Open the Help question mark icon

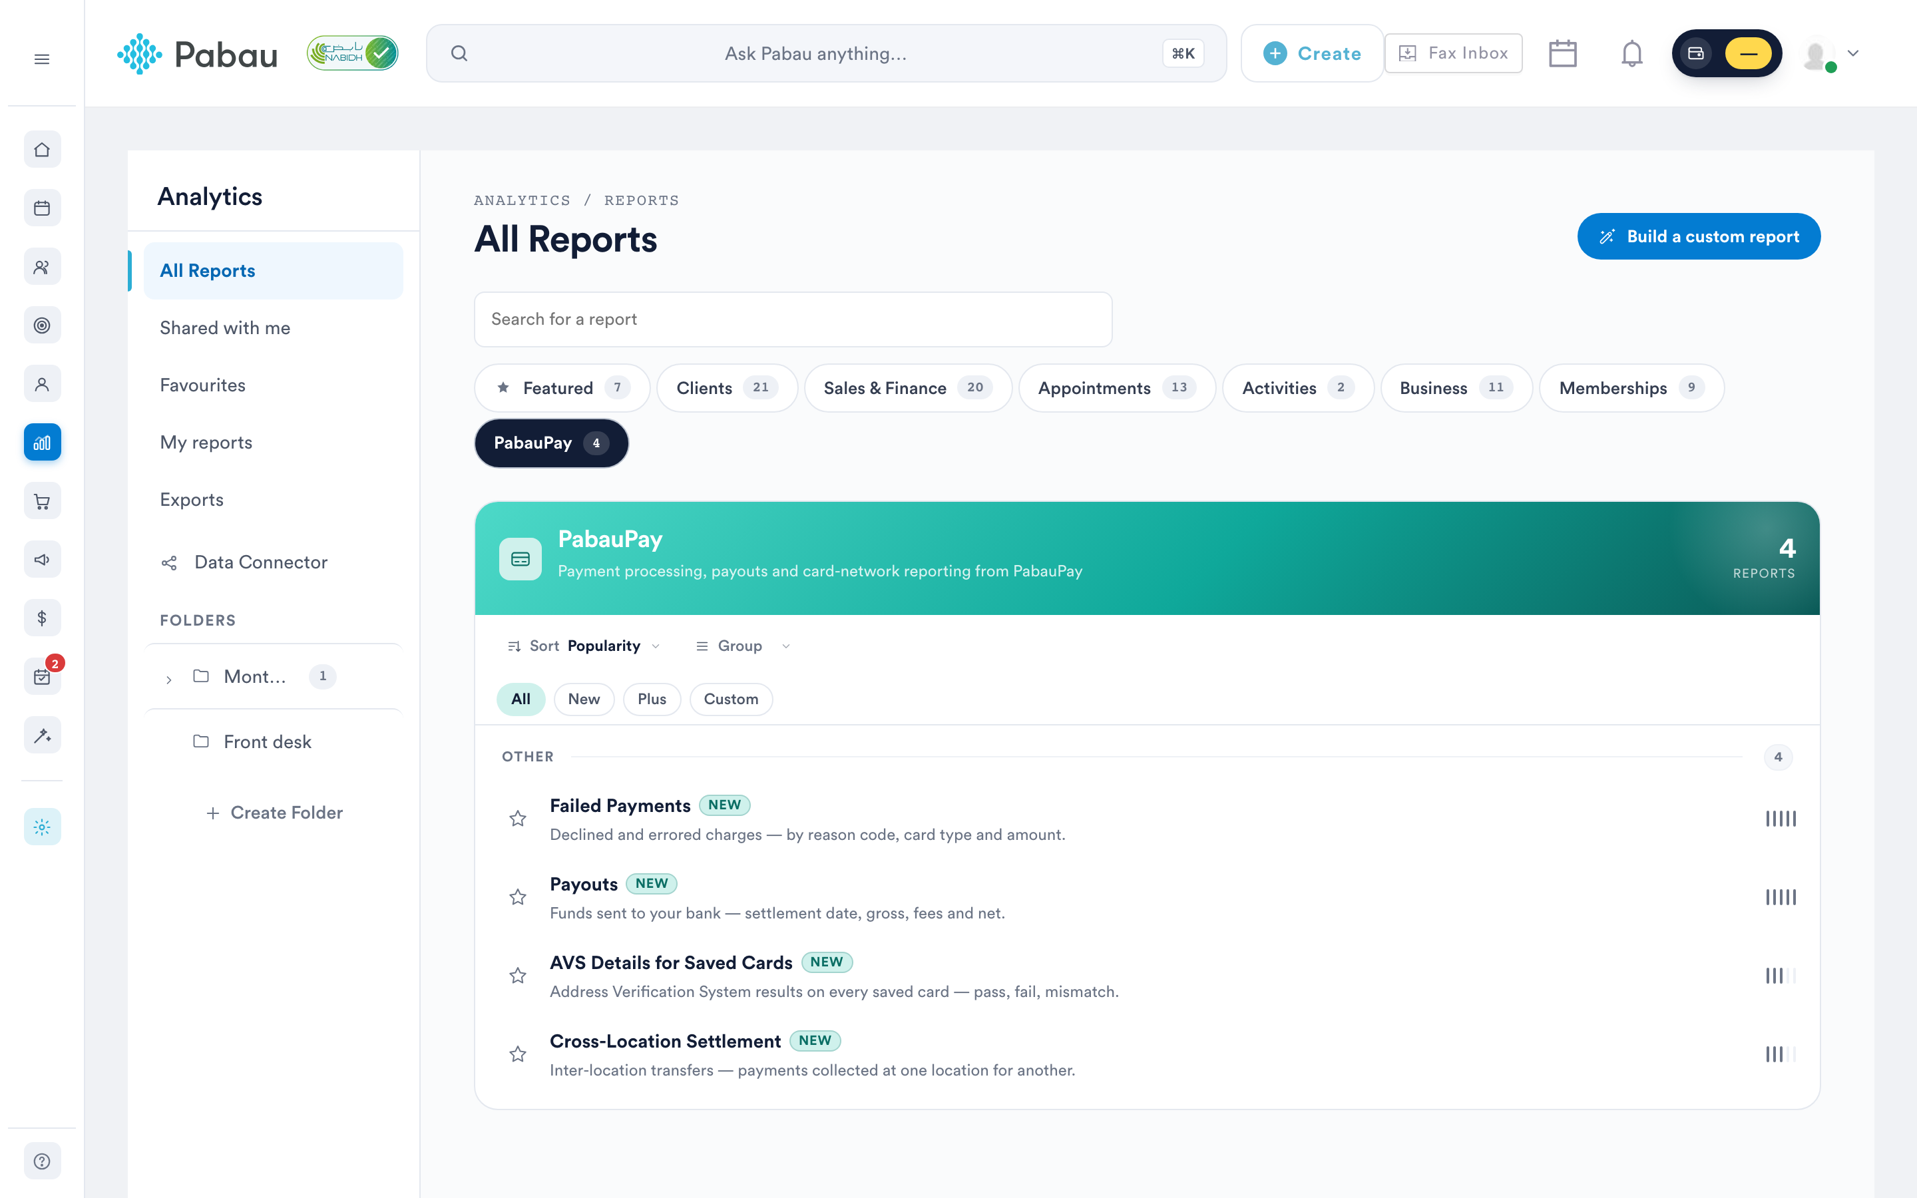pyautogui.click(x=42, y=1161)
